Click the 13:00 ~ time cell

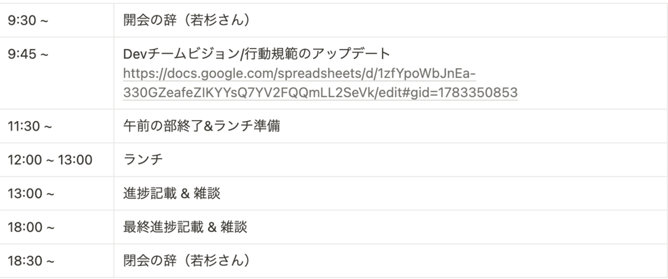coord(31,194)
